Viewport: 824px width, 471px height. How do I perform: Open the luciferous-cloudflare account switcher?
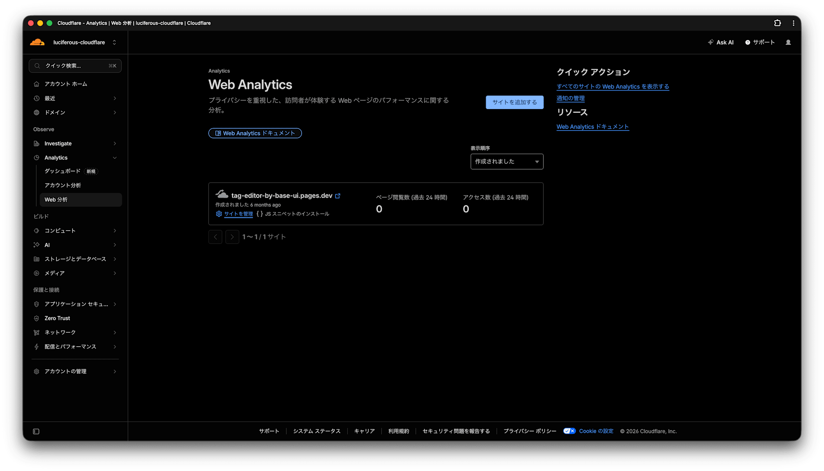point(85,42)
